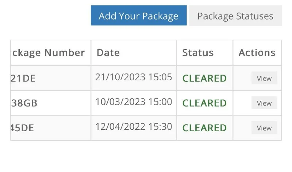Select the package number ending 45DE

click(24, 128)
